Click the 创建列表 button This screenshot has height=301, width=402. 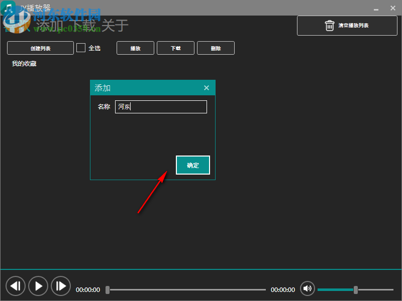(x=40, y=48)
